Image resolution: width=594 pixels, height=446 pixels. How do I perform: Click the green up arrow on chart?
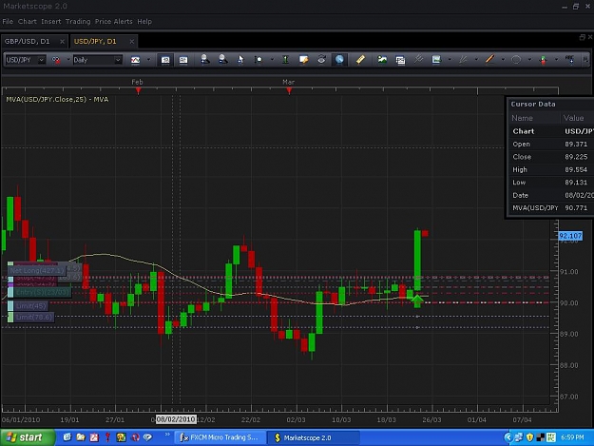[417, 301]
